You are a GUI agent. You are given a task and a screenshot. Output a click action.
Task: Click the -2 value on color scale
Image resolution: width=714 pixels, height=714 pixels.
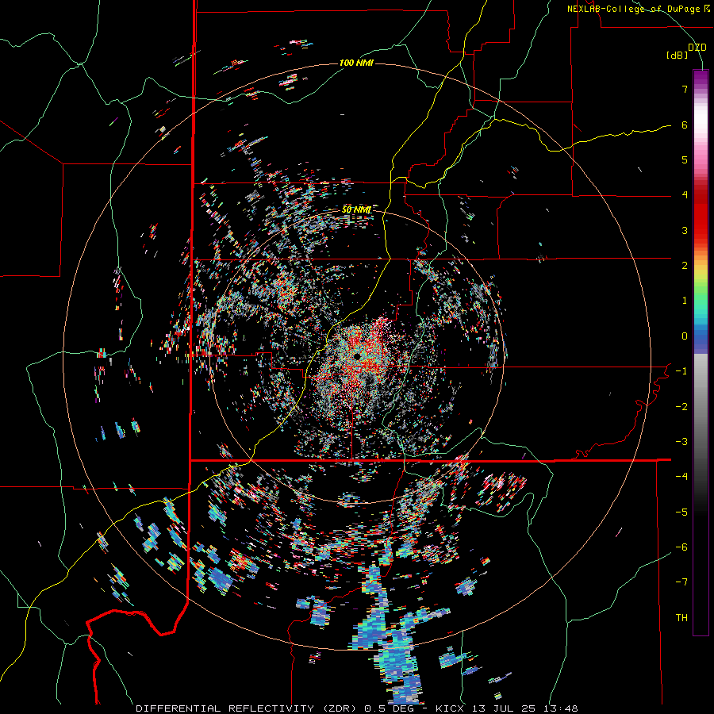pos(681,407)
